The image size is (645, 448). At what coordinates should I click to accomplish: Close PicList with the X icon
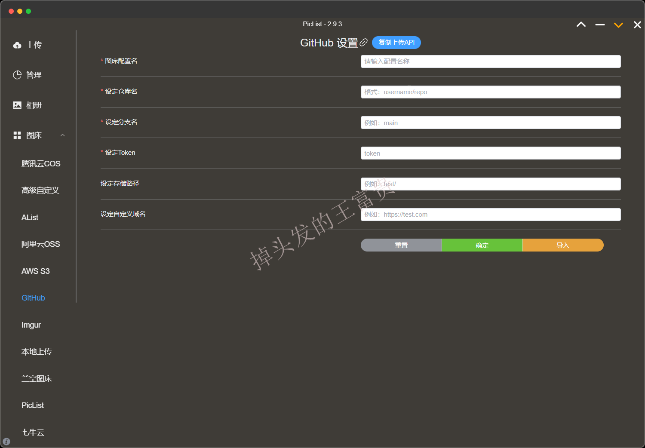tap(637, 25)
